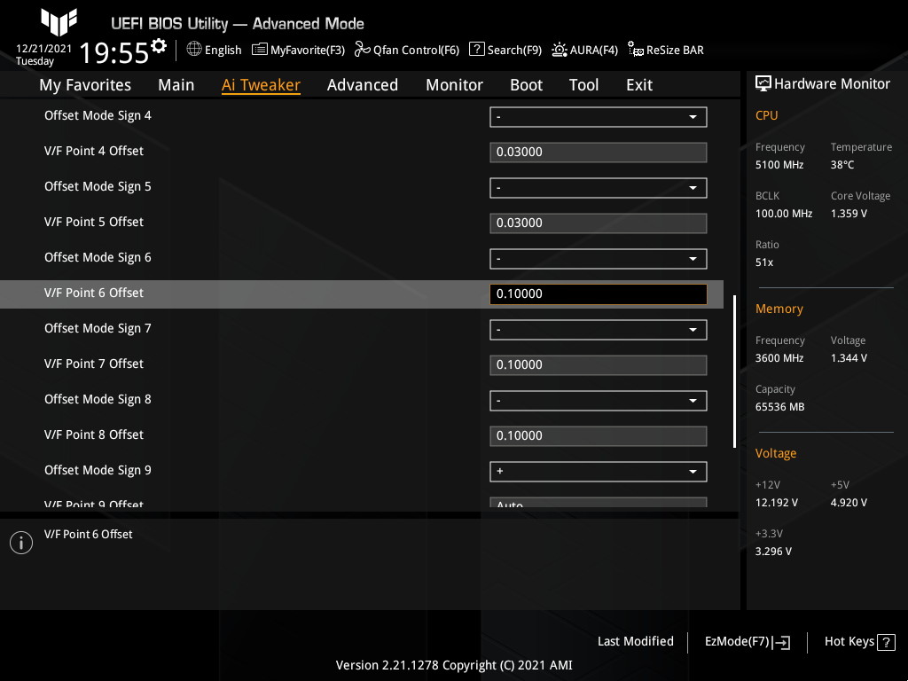Switch to Monitor tab
Image resolution: width=908 pixels, height=681 pixels.
click(455, 85)
